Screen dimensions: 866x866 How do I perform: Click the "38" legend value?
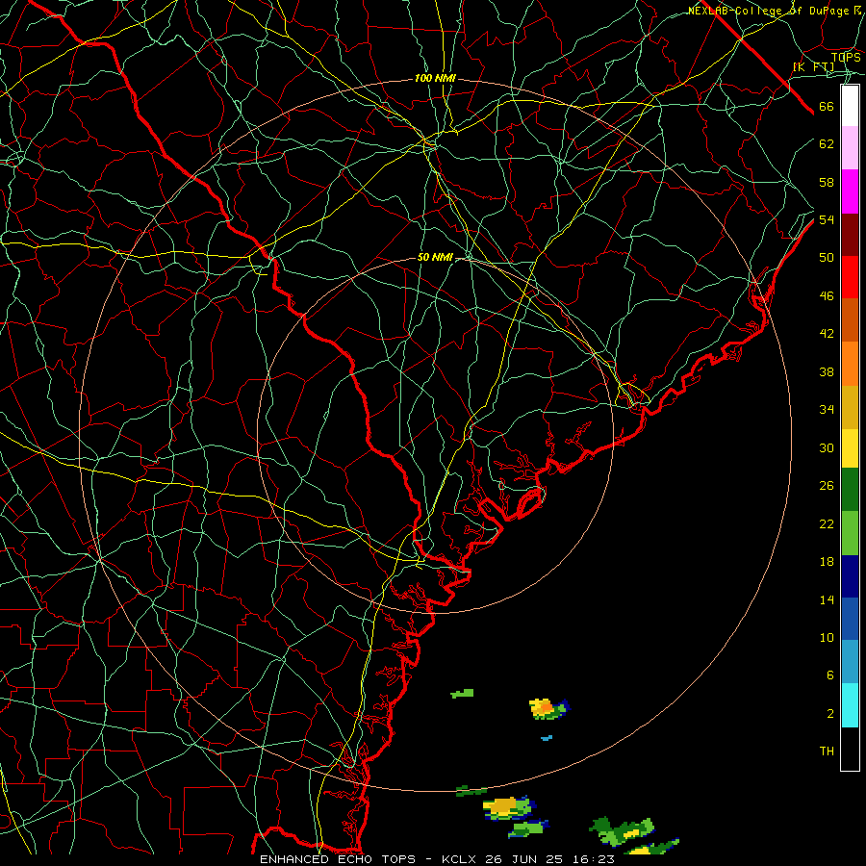click(x=827, y=371)
